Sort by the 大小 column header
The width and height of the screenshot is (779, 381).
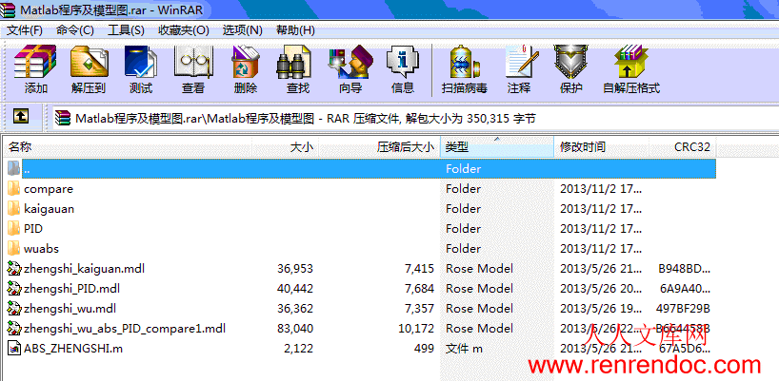click(285, 146)
